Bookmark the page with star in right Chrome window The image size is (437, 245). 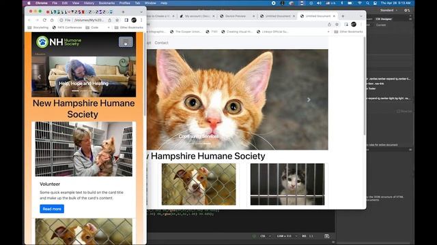tap(337, 24)
